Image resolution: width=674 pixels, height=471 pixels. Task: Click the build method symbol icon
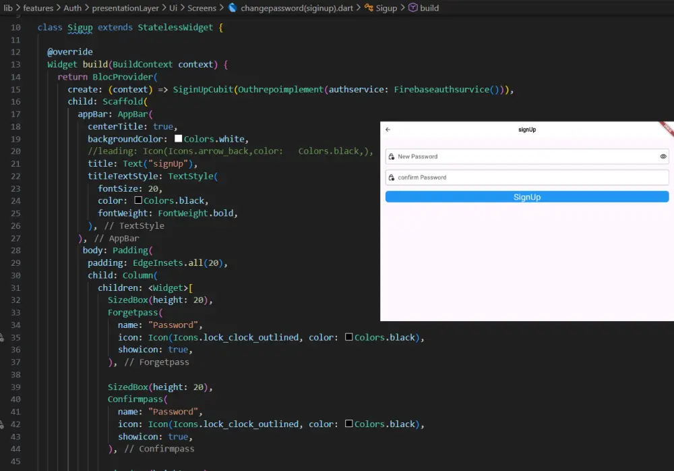(x=412, y=7)
